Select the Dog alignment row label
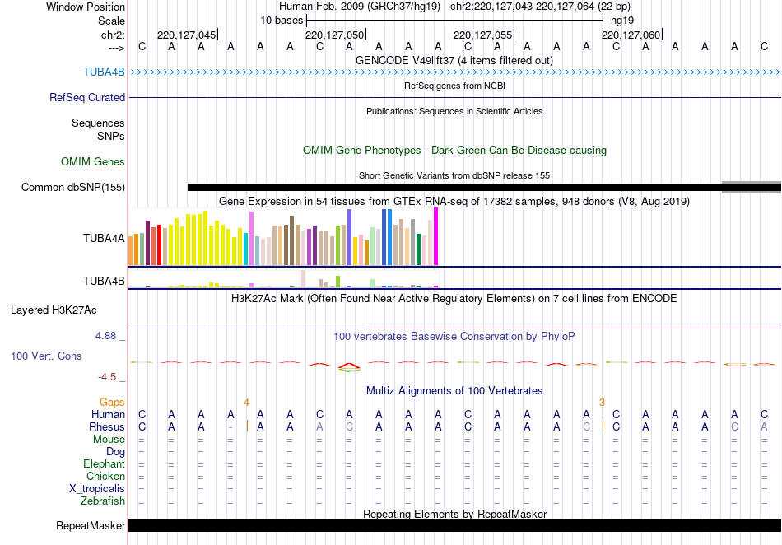Screen dimensions: 782x545 tap(115, 452)
